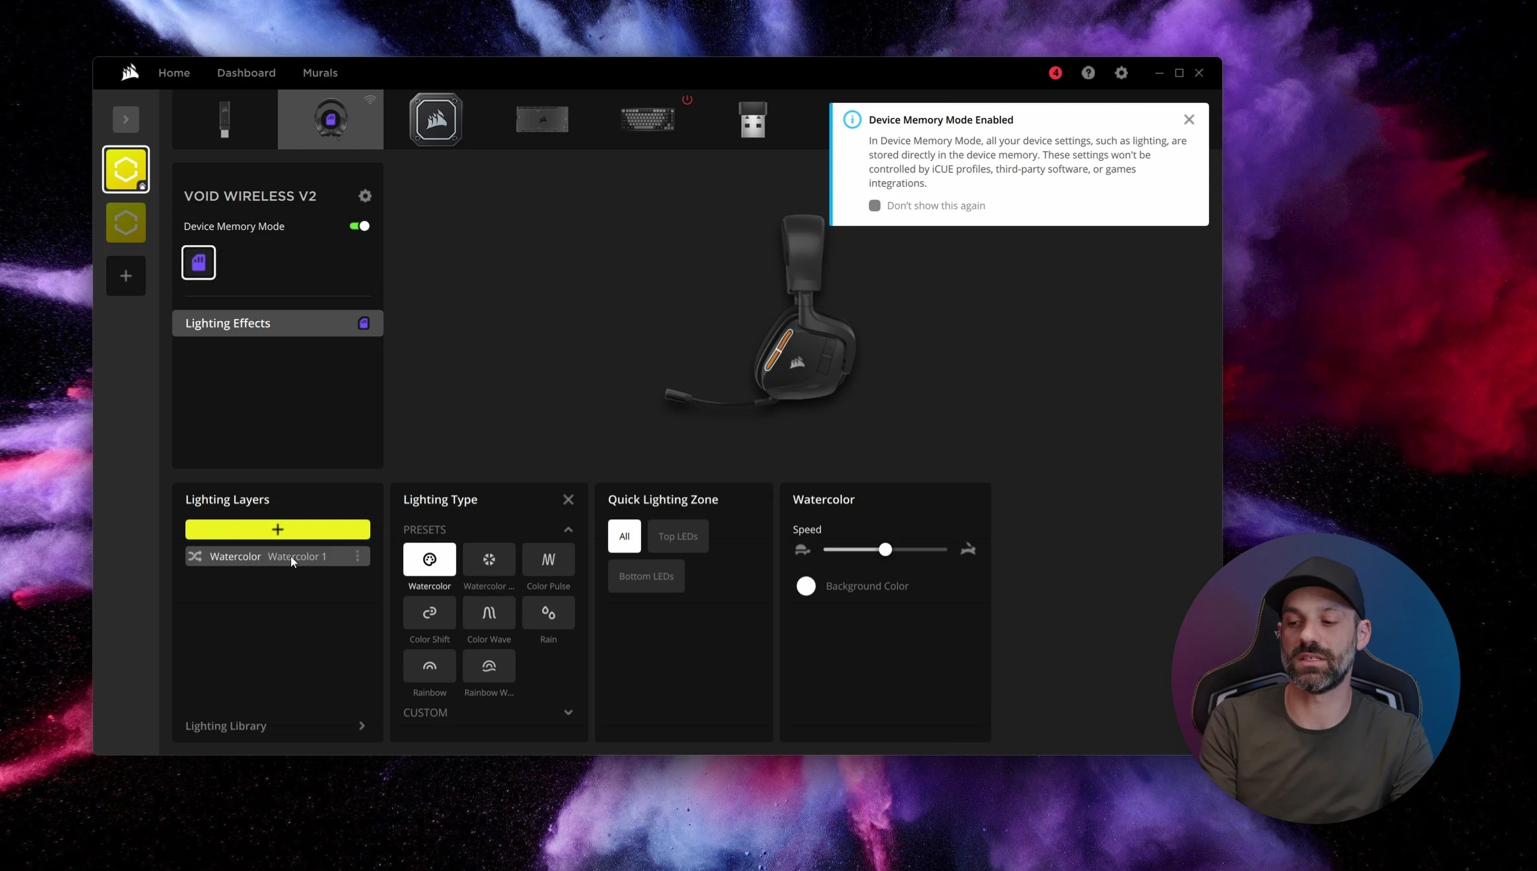Viewport: 1537px width, 871px height.
Task: Open the Background Color white swatch
Action: [806, 586]
